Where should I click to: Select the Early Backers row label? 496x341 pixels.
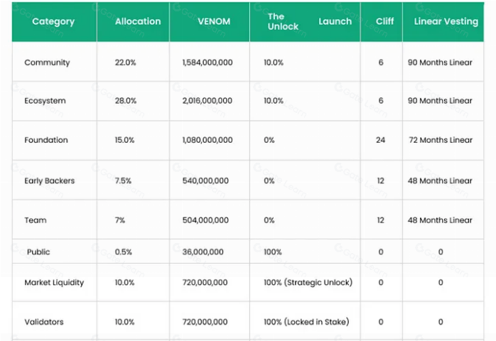point(49,180)
